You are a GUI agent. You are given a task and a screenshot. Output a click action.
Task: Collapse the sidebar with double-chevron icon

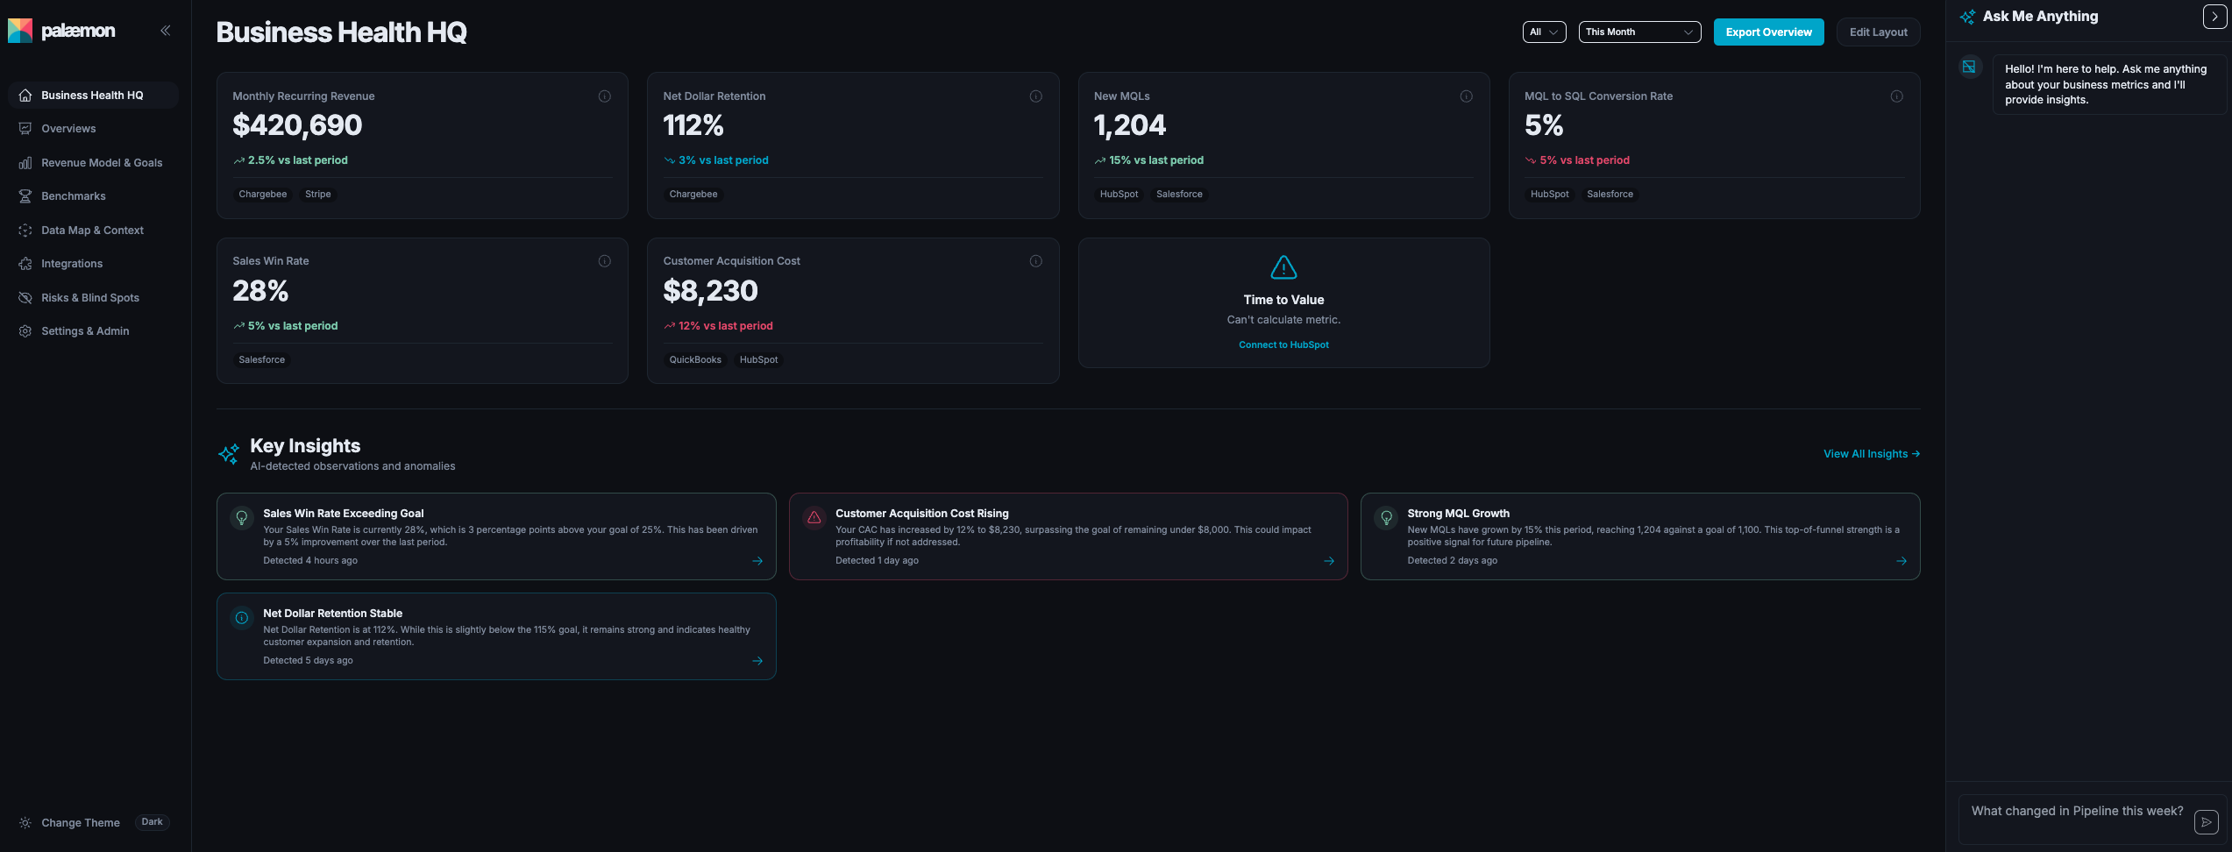pos(165,31)
